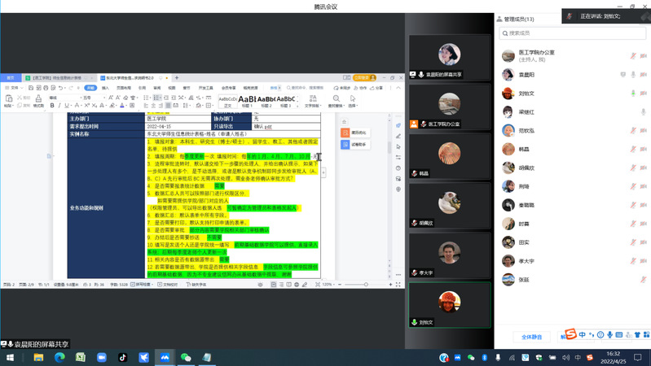Screen dimensions: 651x366
Task: Open the 查找替换 dropdown
Action: (x=335, y=106)
